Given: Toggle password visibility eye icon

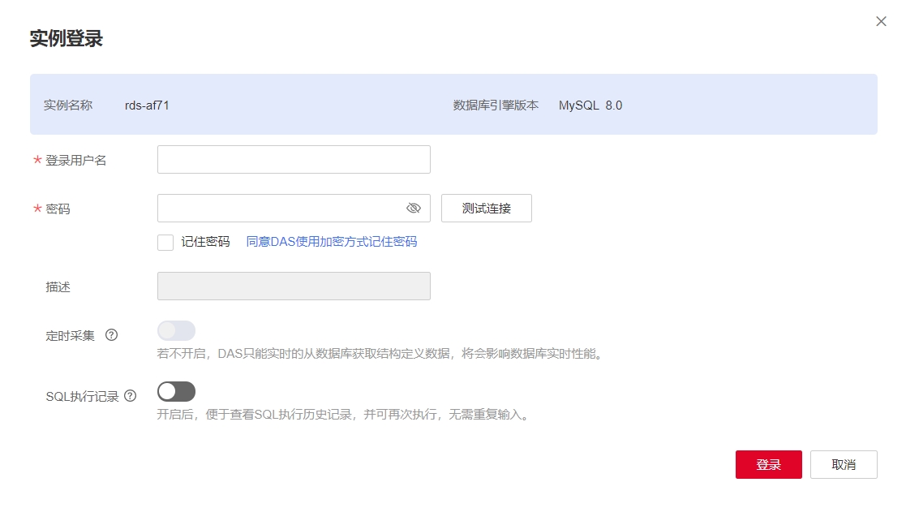Looking at the screenshot, I should coord(413,209).
